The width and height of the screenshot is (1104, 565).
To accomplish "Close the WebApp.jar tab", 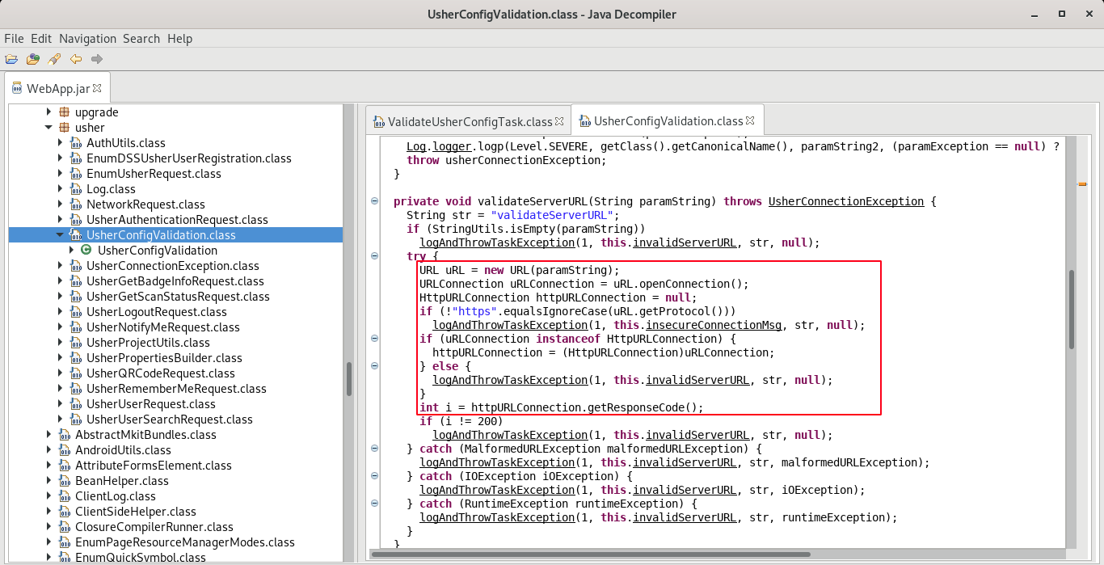I will 97,87.
